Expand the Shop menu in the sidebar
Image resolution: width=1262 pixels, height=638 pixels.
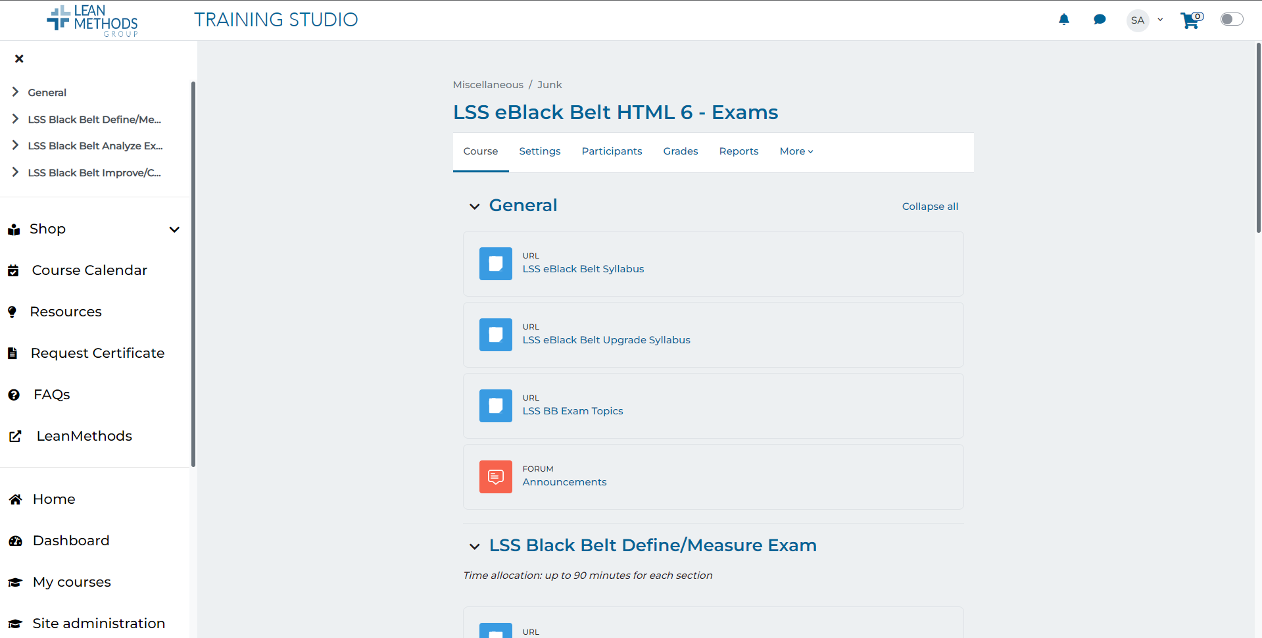(174, 230)
